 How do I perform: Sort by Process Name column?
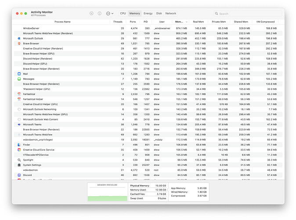click(x=62, y=22)
